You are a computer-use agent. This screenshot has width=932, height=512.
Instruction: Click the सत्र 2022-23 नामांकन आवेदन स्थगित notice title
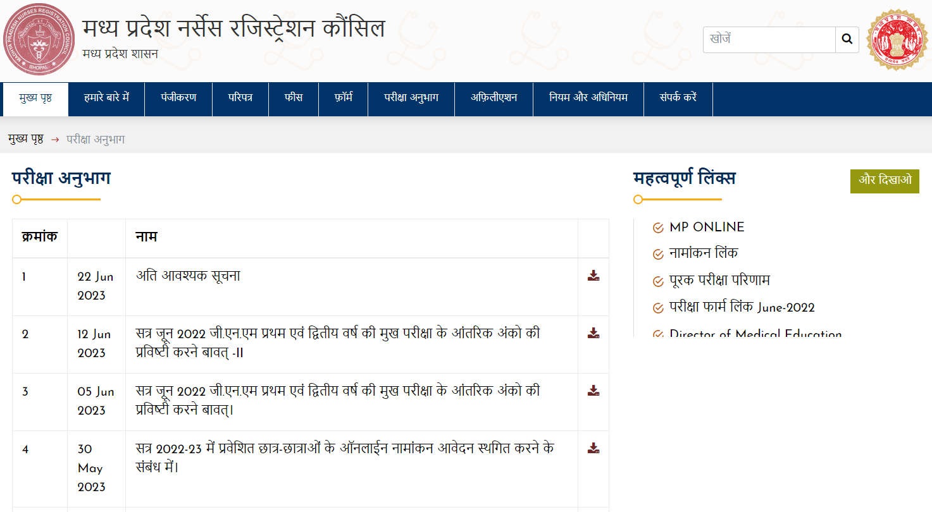pos(345,458)
